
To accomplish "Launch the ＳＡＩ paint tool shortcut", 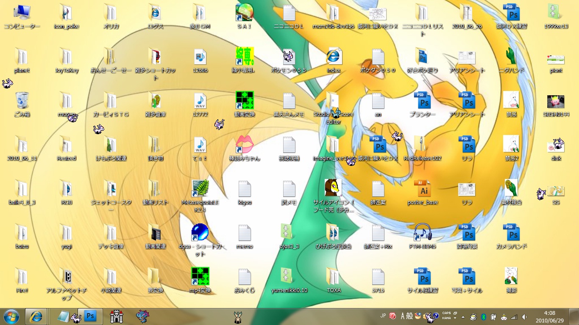I will click(245, 17).
